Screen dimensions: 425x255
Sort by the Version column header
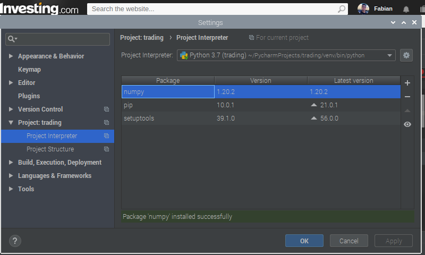pyautogui.click(x=261, y=80)
